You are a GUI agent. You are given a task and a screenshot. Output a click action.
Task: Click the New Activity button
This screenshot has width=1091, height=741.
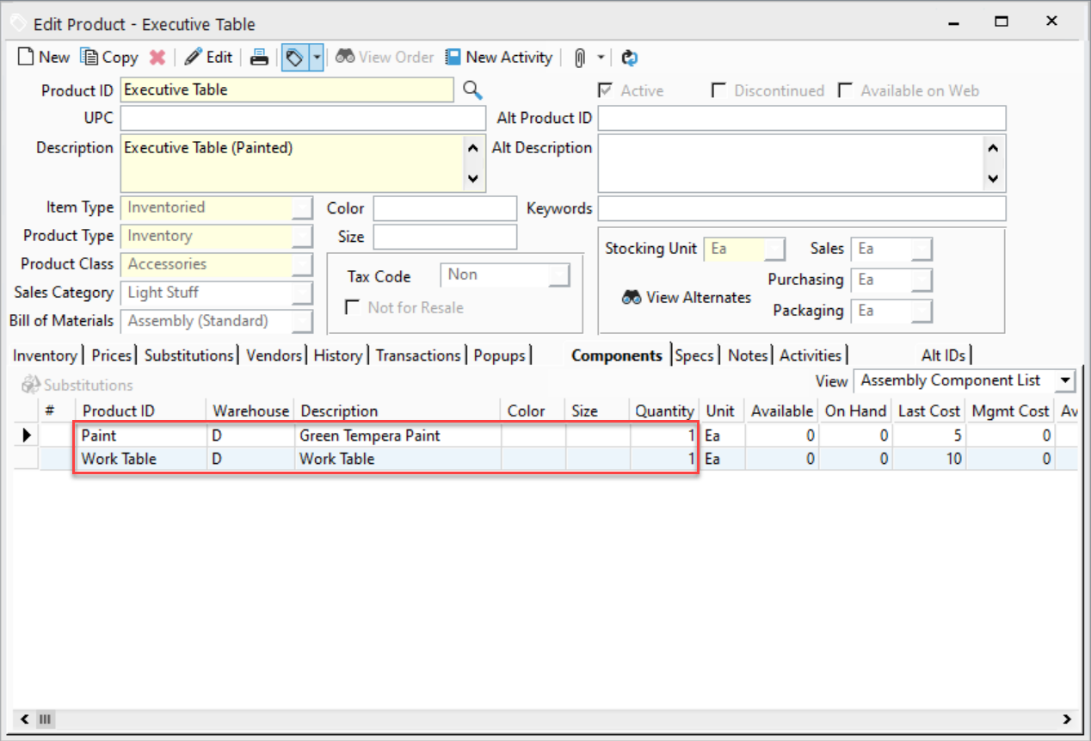click(x=498, y=58)
